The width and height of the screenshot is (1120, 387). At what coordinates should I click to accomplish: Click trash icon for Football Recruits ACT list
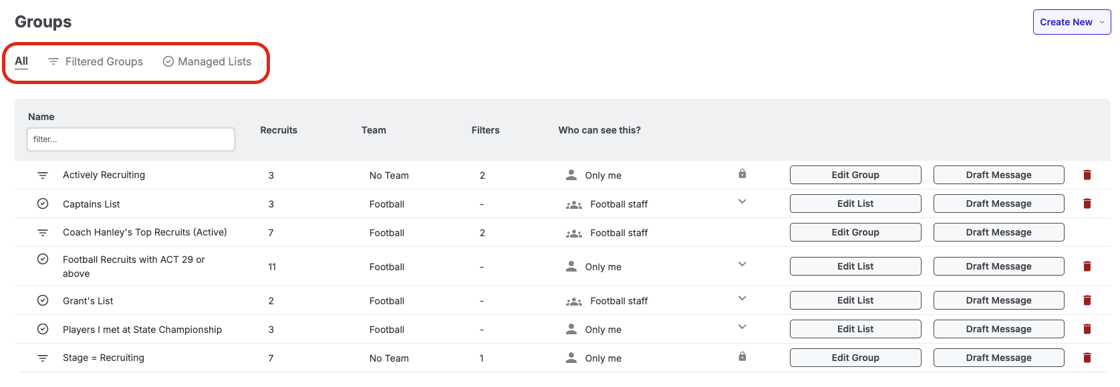[1087, 266]
